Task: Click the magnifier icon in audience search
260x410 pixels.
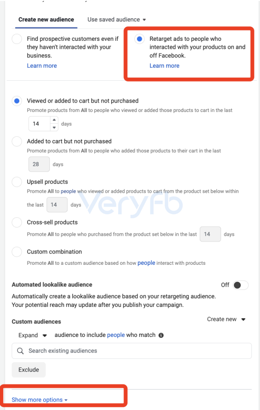Action: (x=21, y=351)
